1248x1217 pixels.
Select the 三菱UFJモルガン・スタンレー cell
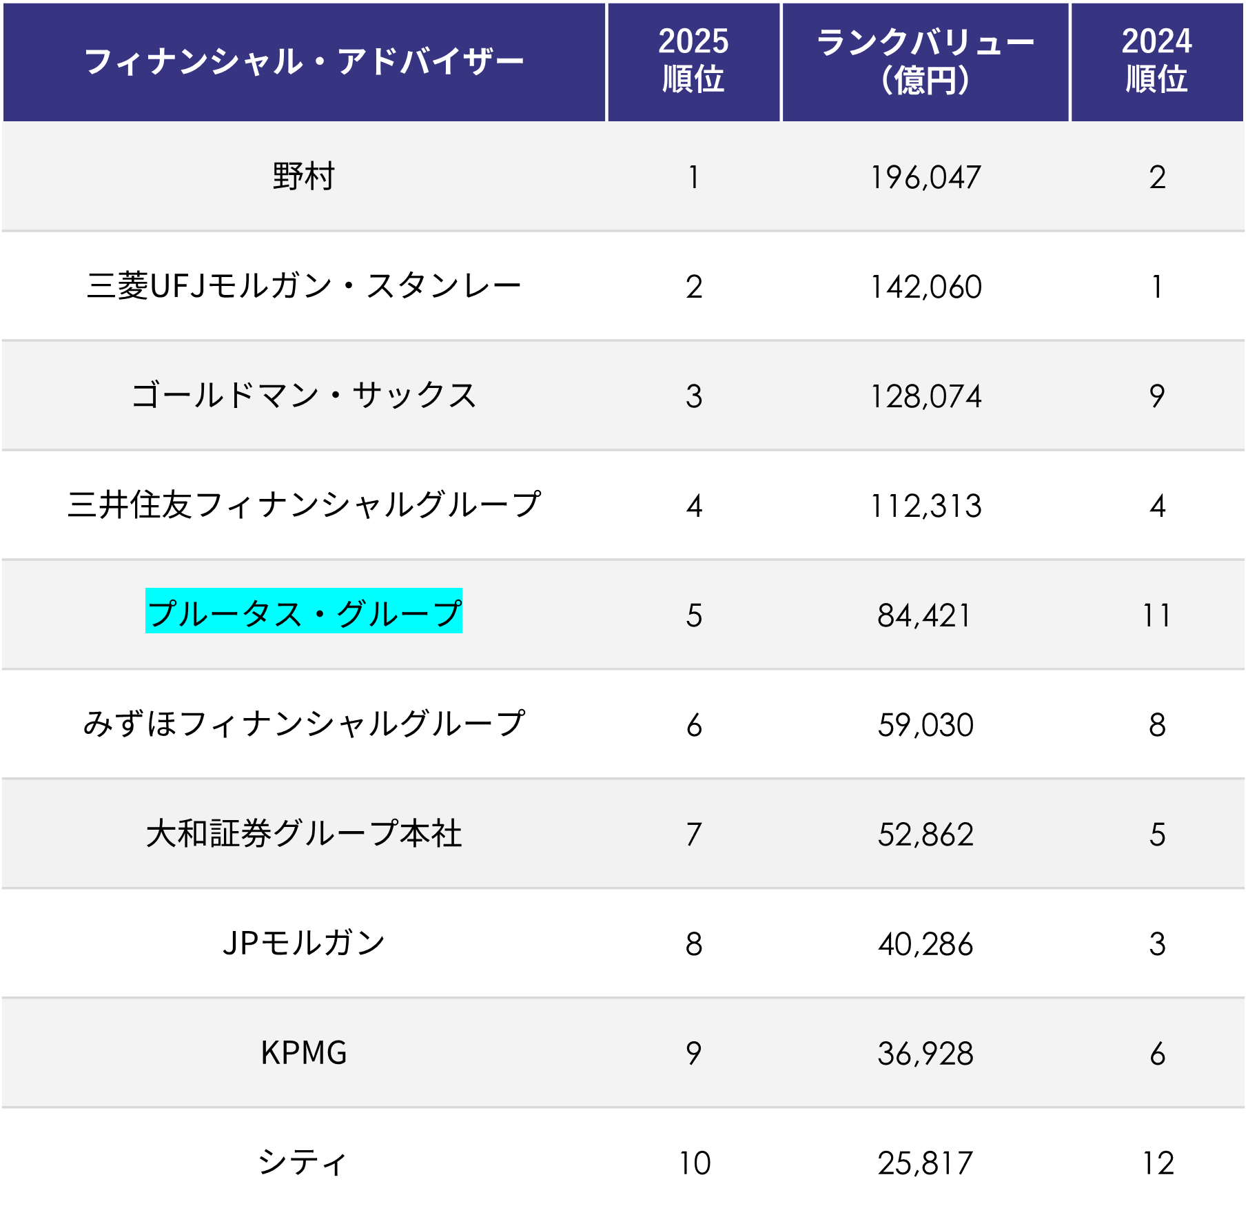point(304,286)
